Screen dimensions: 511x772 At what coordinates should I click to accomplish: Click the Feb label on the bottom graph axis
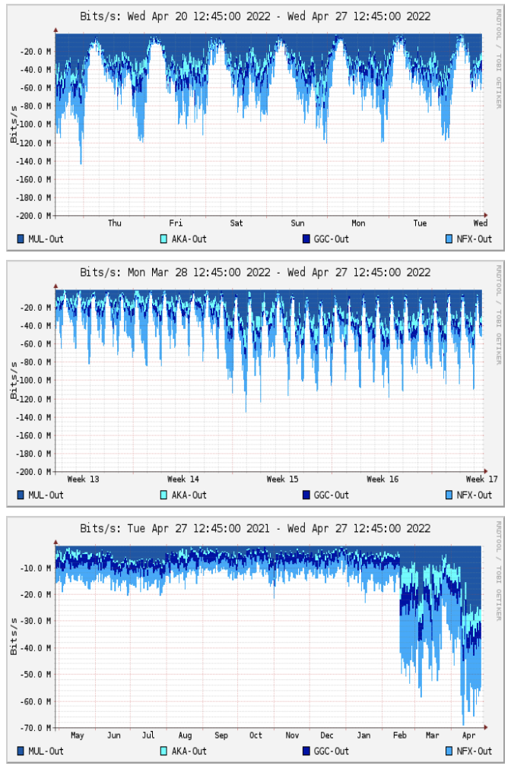399,736
